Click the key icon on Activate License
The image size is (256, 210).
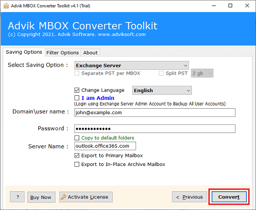63,197
